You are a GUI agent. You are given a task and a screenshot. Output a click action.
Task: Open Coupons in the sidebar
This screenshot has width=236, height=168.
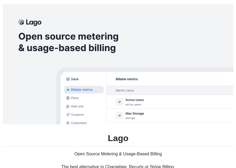coord(77,115)
